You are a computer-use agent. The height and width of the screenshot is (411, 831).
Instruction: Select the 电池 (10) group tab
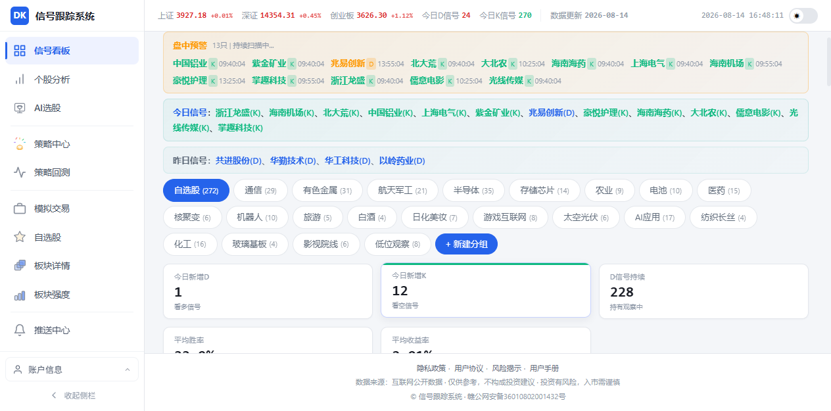coord(666,191)
